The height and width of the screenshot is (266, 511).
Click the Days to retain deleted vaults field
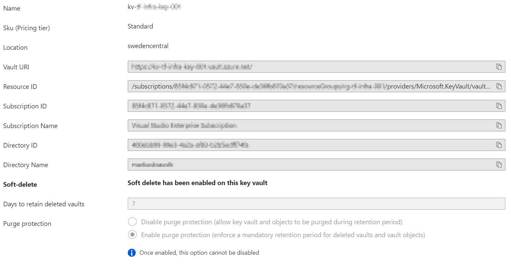pos(315,204)
